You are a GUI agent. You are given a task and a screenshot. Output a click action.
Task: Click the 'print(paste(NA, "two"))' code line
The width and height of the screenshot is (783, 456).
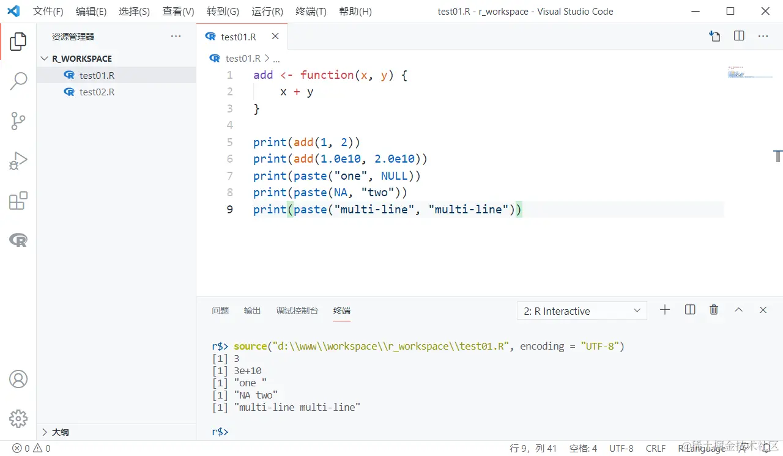330,193
